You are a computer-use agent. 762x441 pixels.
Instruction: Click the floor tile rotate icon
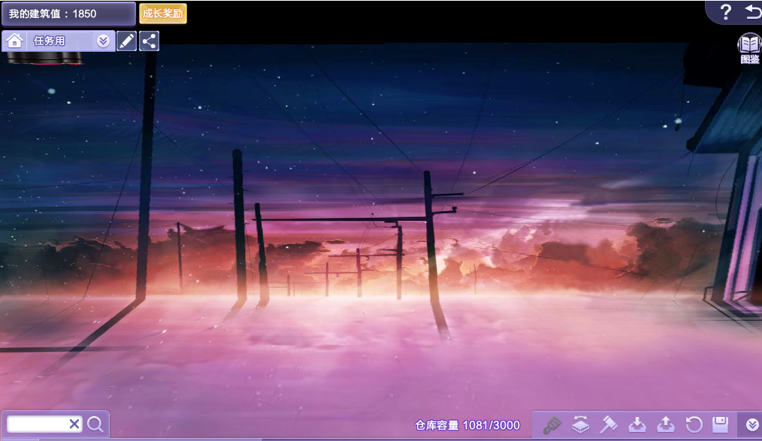click(x=580, y=425)
